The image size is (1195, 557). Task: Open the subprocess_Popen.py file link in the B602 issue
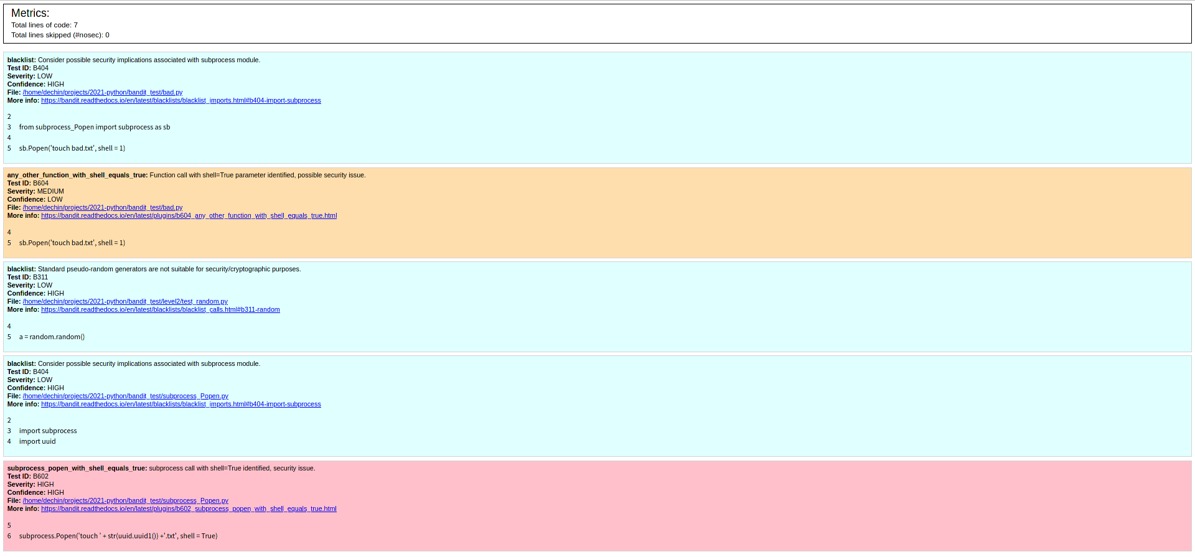tap(125, 500)
